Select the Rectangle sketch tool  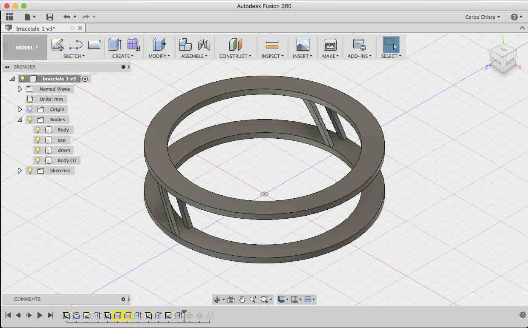[94, 44]
